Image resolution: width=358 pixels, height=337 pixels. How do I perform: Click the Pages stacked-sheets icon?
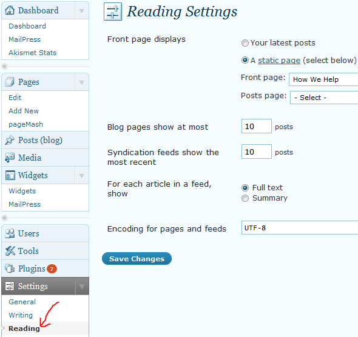click(10, 82)
